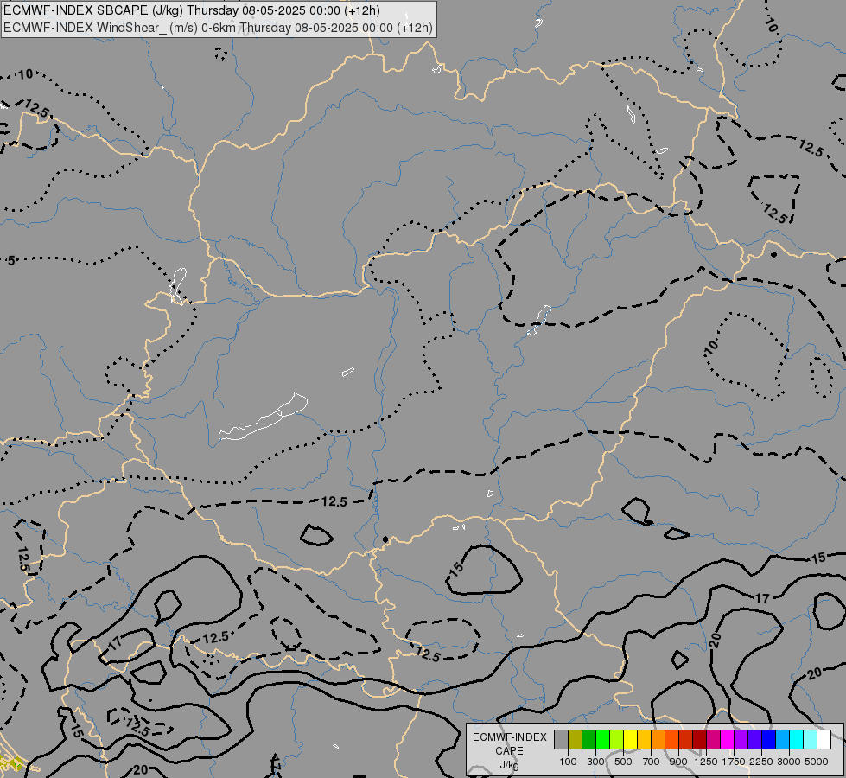Image resolution: width=846 pixels, height=778 pixels.
Task: Click the grey swatch in the CAPE legend
Action: (561, 739)
